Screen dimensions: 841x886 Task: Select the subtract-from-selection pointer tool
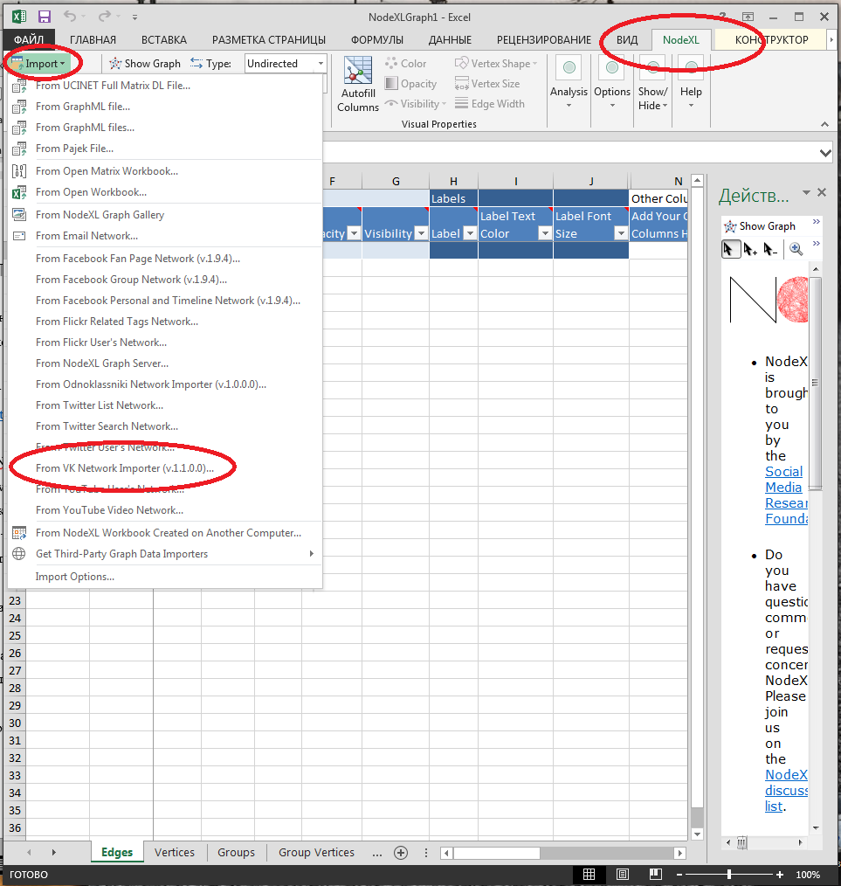(770, 249)
